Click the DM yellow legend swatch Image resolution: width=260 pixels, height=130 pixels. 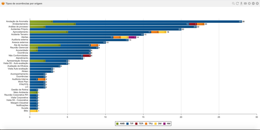tap(155, 124)
